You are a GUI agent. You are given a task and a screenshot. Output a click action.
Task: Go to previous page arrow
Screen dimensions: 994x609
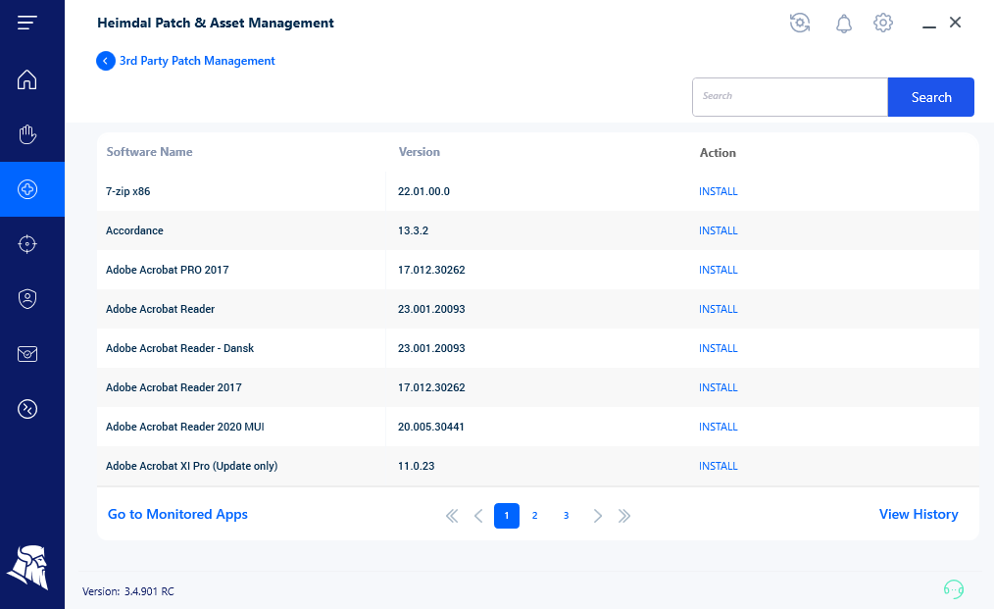[478, 516]
